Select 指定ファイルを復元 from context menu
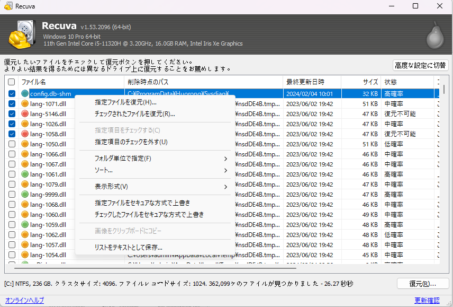The width and height of the screenshot is (453, 307). click(x=126, y=102)
